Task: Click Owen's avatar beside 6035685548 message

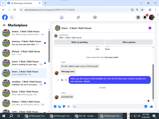Action: [57, 97]
